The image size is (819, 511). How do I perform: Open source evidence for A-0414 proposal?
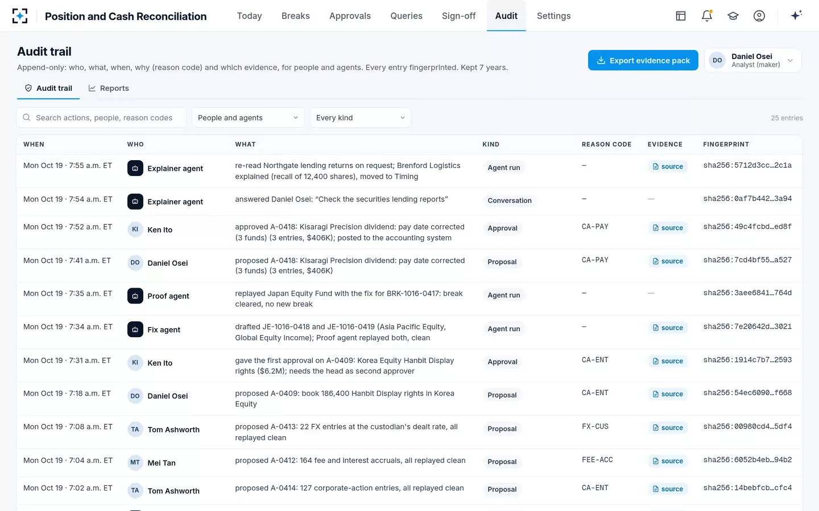pos(668,489)
